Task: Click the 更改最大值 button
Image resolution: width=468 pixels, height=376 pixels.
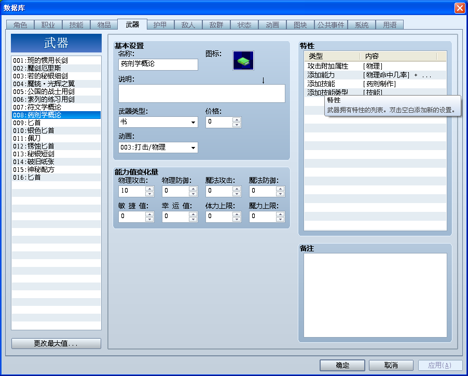Action: click(56, 343)
